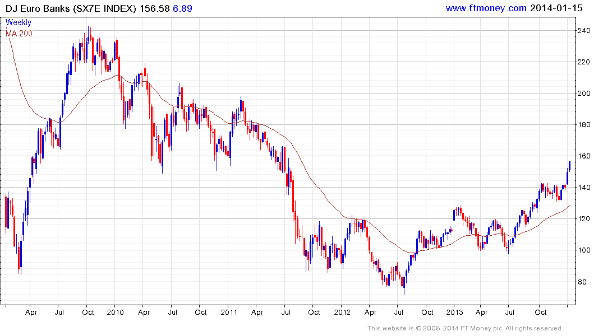
Task: Click the 'MA 200' legend label
Action: tap(19, 34)
